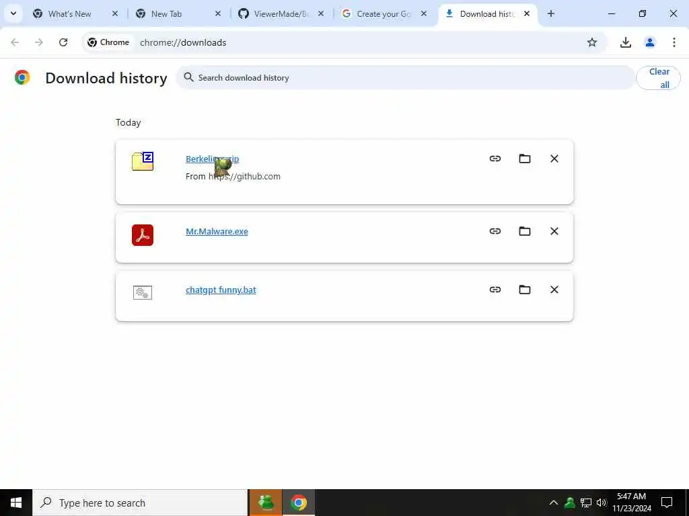Close the New Tab tab
This screenshot has height=516, width=689.
click(217, 13)
